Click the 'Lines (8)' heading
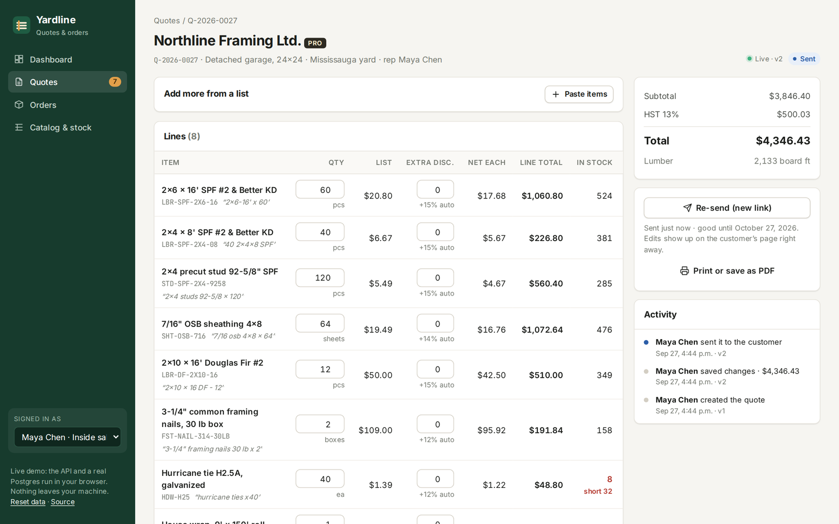839x524 pixels. (x=182, y=136)
